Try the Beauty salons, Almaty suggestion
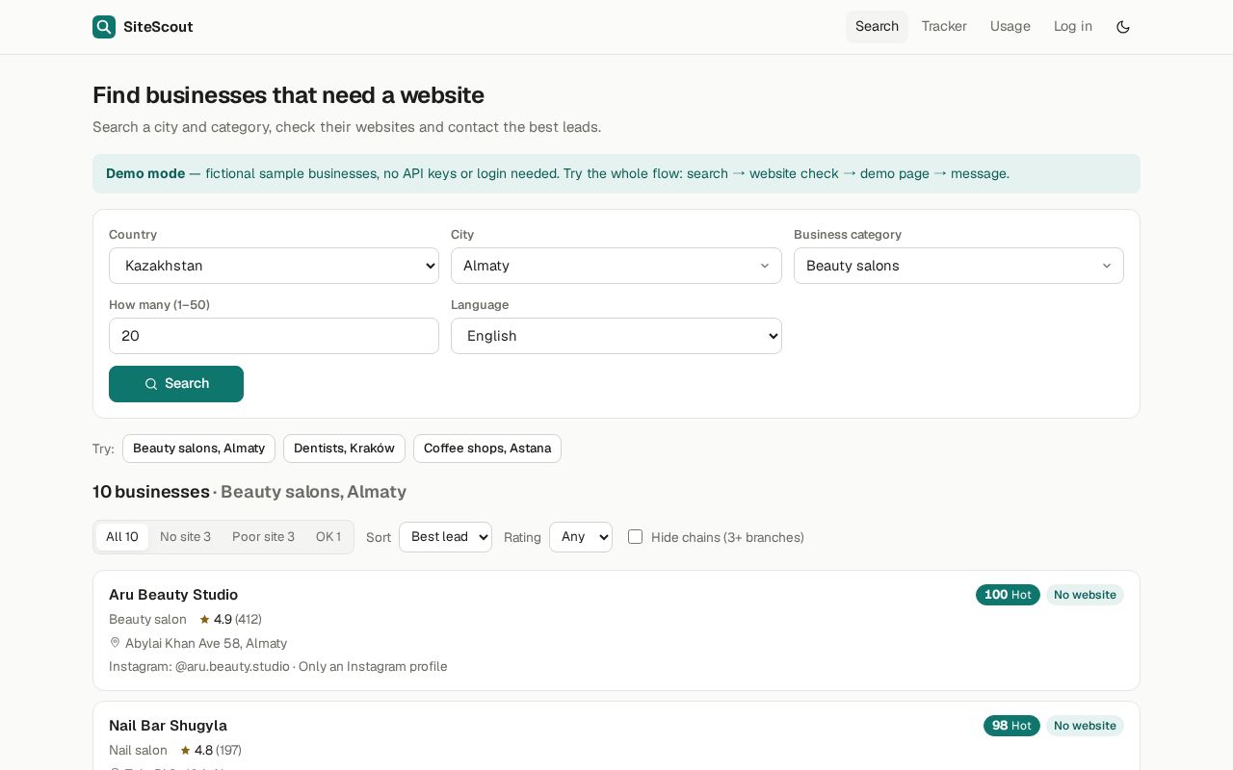1233x770 pixels. click(198, 449)
